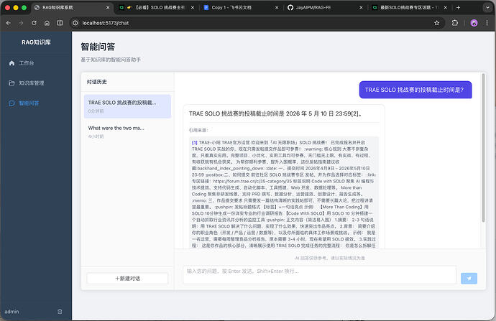This screenshot has width=496, height=321.
Task: Toggle the browser side panel icon
Action: 60,23
